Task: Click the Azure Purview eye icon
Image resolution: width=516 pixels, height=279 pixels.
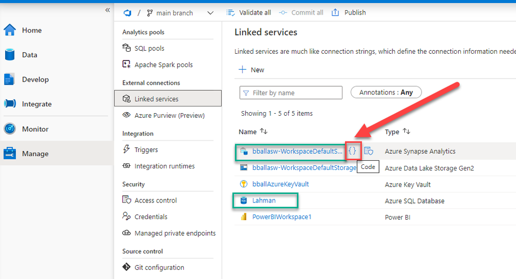Action: 127,115
